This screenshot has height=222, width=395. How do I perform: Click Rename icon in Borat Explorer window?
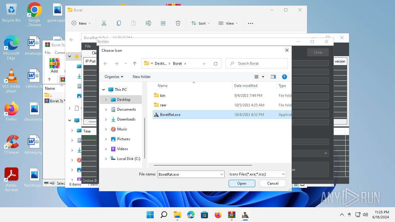point(148,23)
